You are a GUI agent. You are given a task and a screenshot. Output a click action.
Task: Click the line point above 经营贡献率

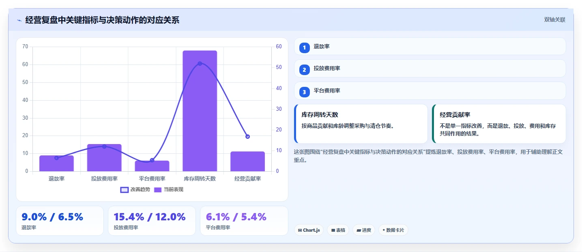pos(247,136)
